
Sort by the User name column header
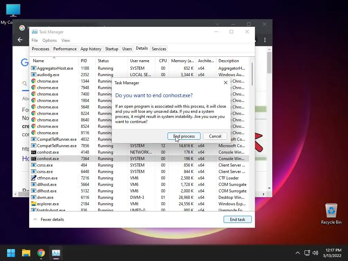click(x=141, y=60)
